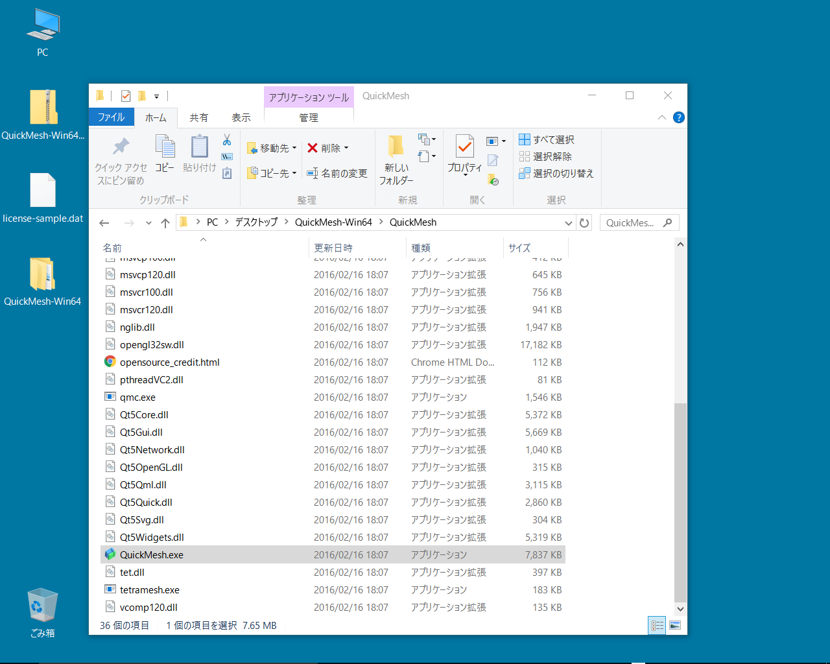Click the search magnifier icon
This screenshot has width=830, height=664.
[x=668, y=222]
